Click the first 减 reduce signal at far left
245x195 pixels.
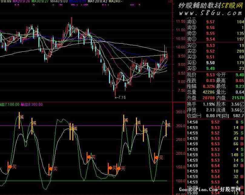point(21,117)
